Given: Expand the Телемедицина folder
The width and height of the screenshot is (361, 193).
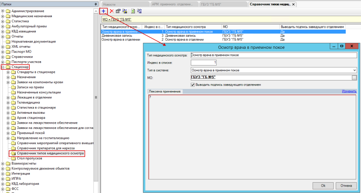Looking at the screenshot, I should coord(8,103).
